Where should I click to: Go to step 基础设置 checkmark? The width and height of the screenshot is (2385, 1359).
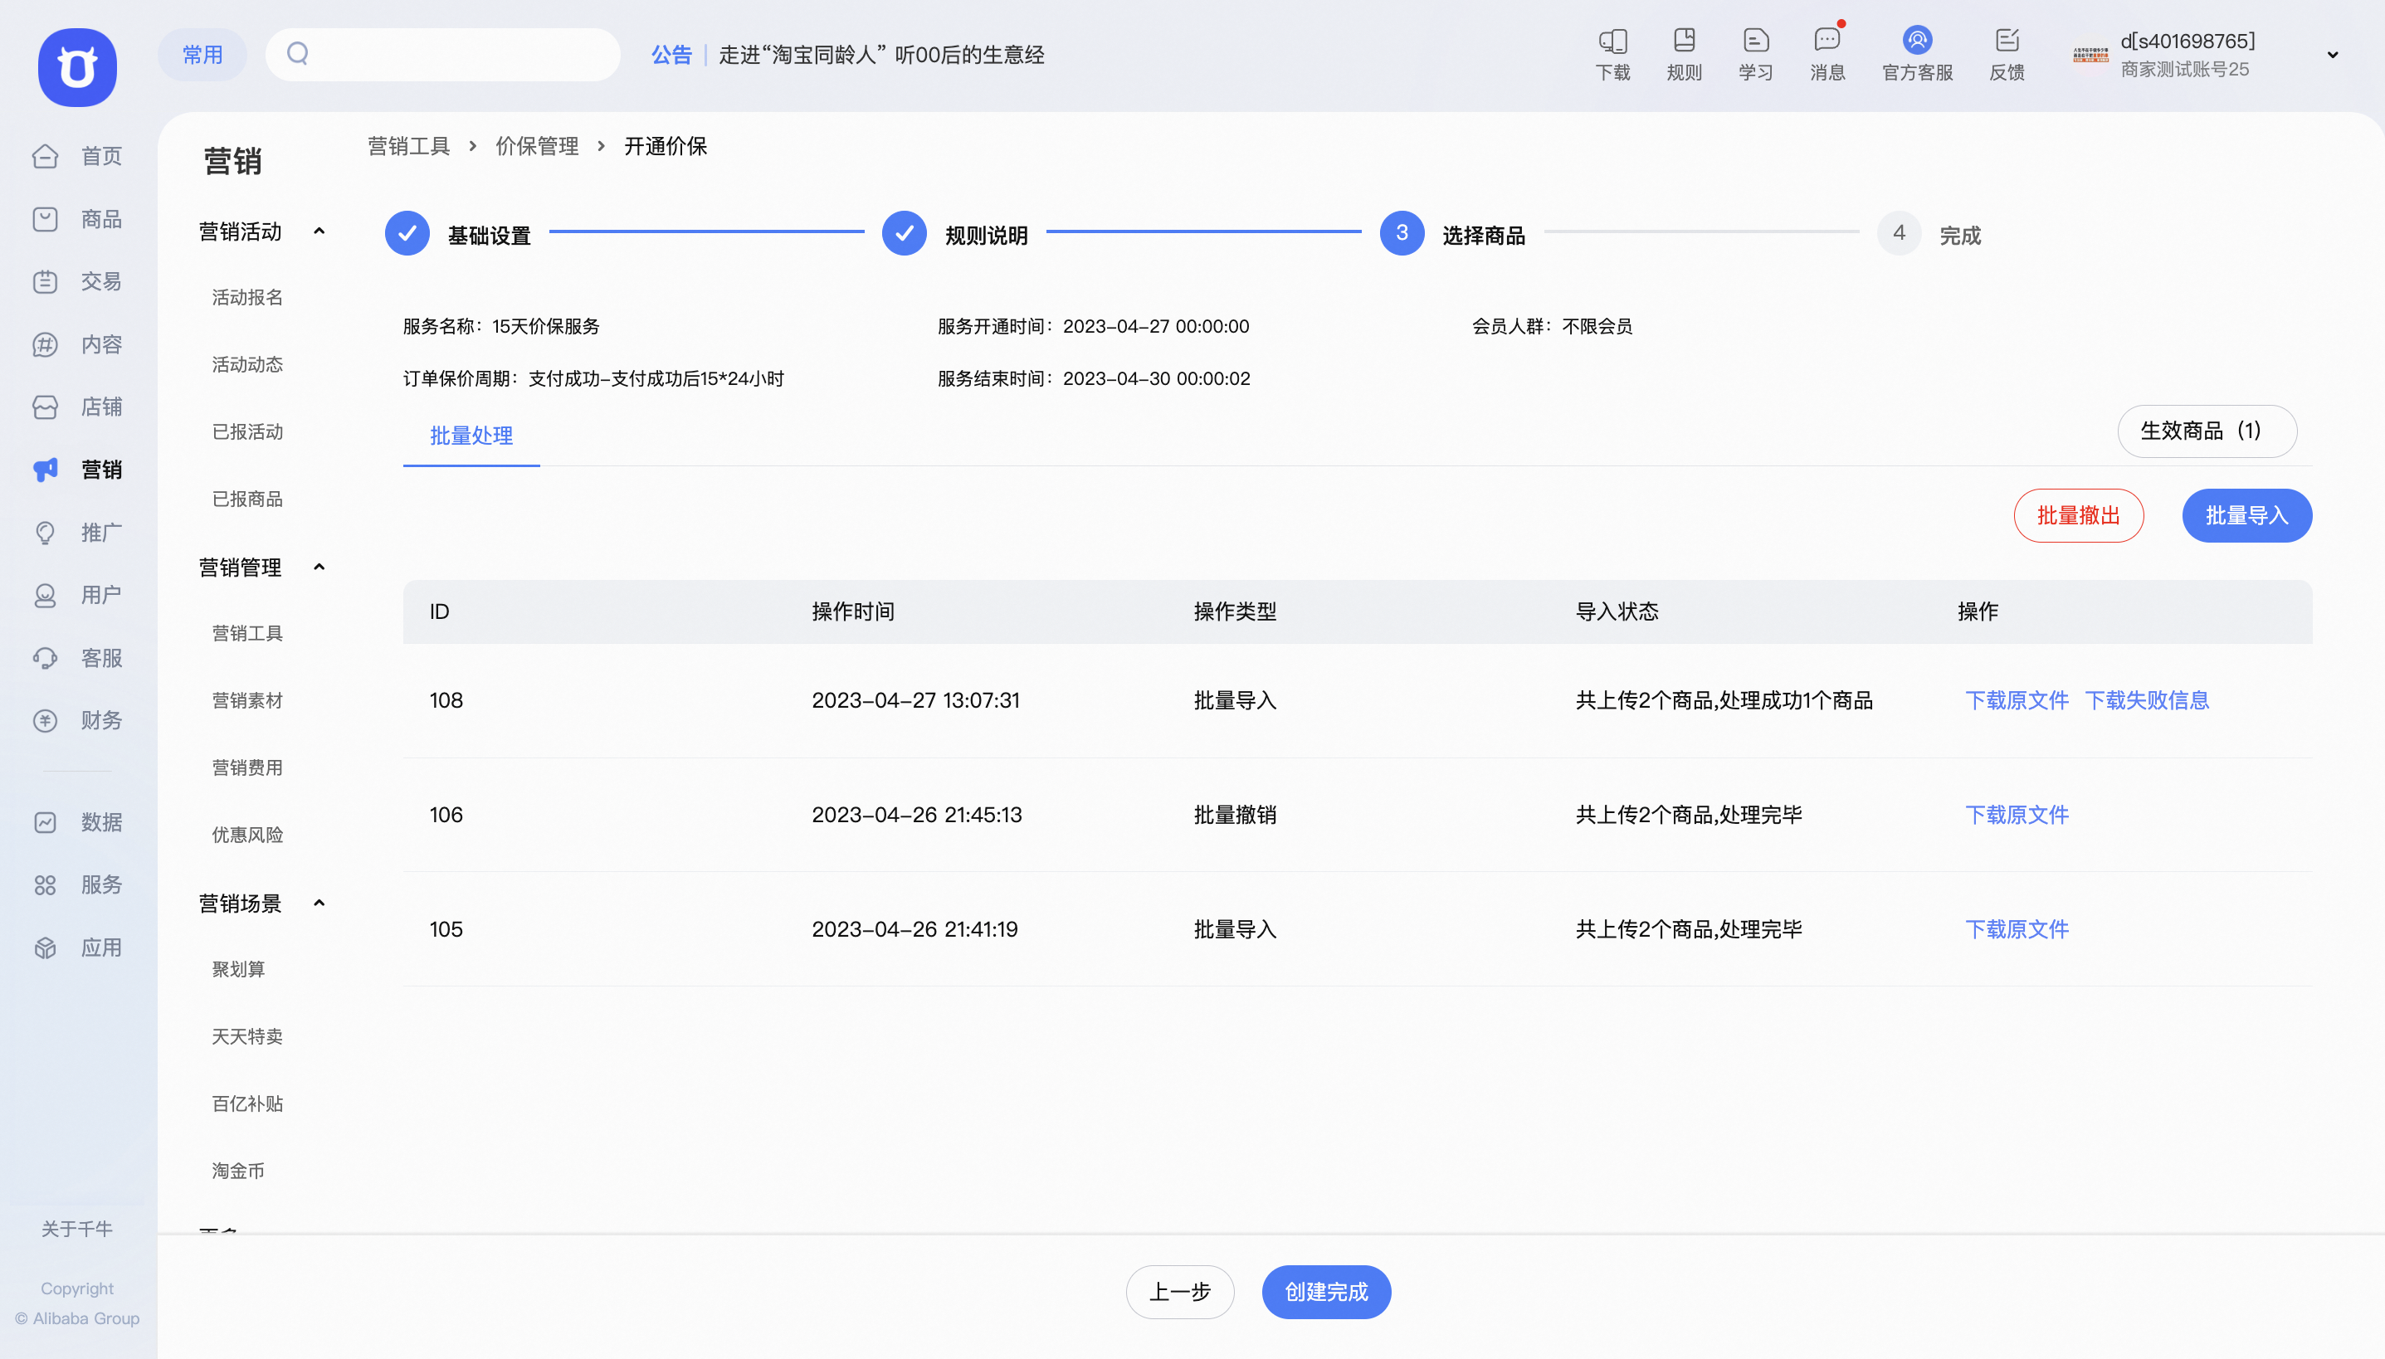tap(407, 233)
